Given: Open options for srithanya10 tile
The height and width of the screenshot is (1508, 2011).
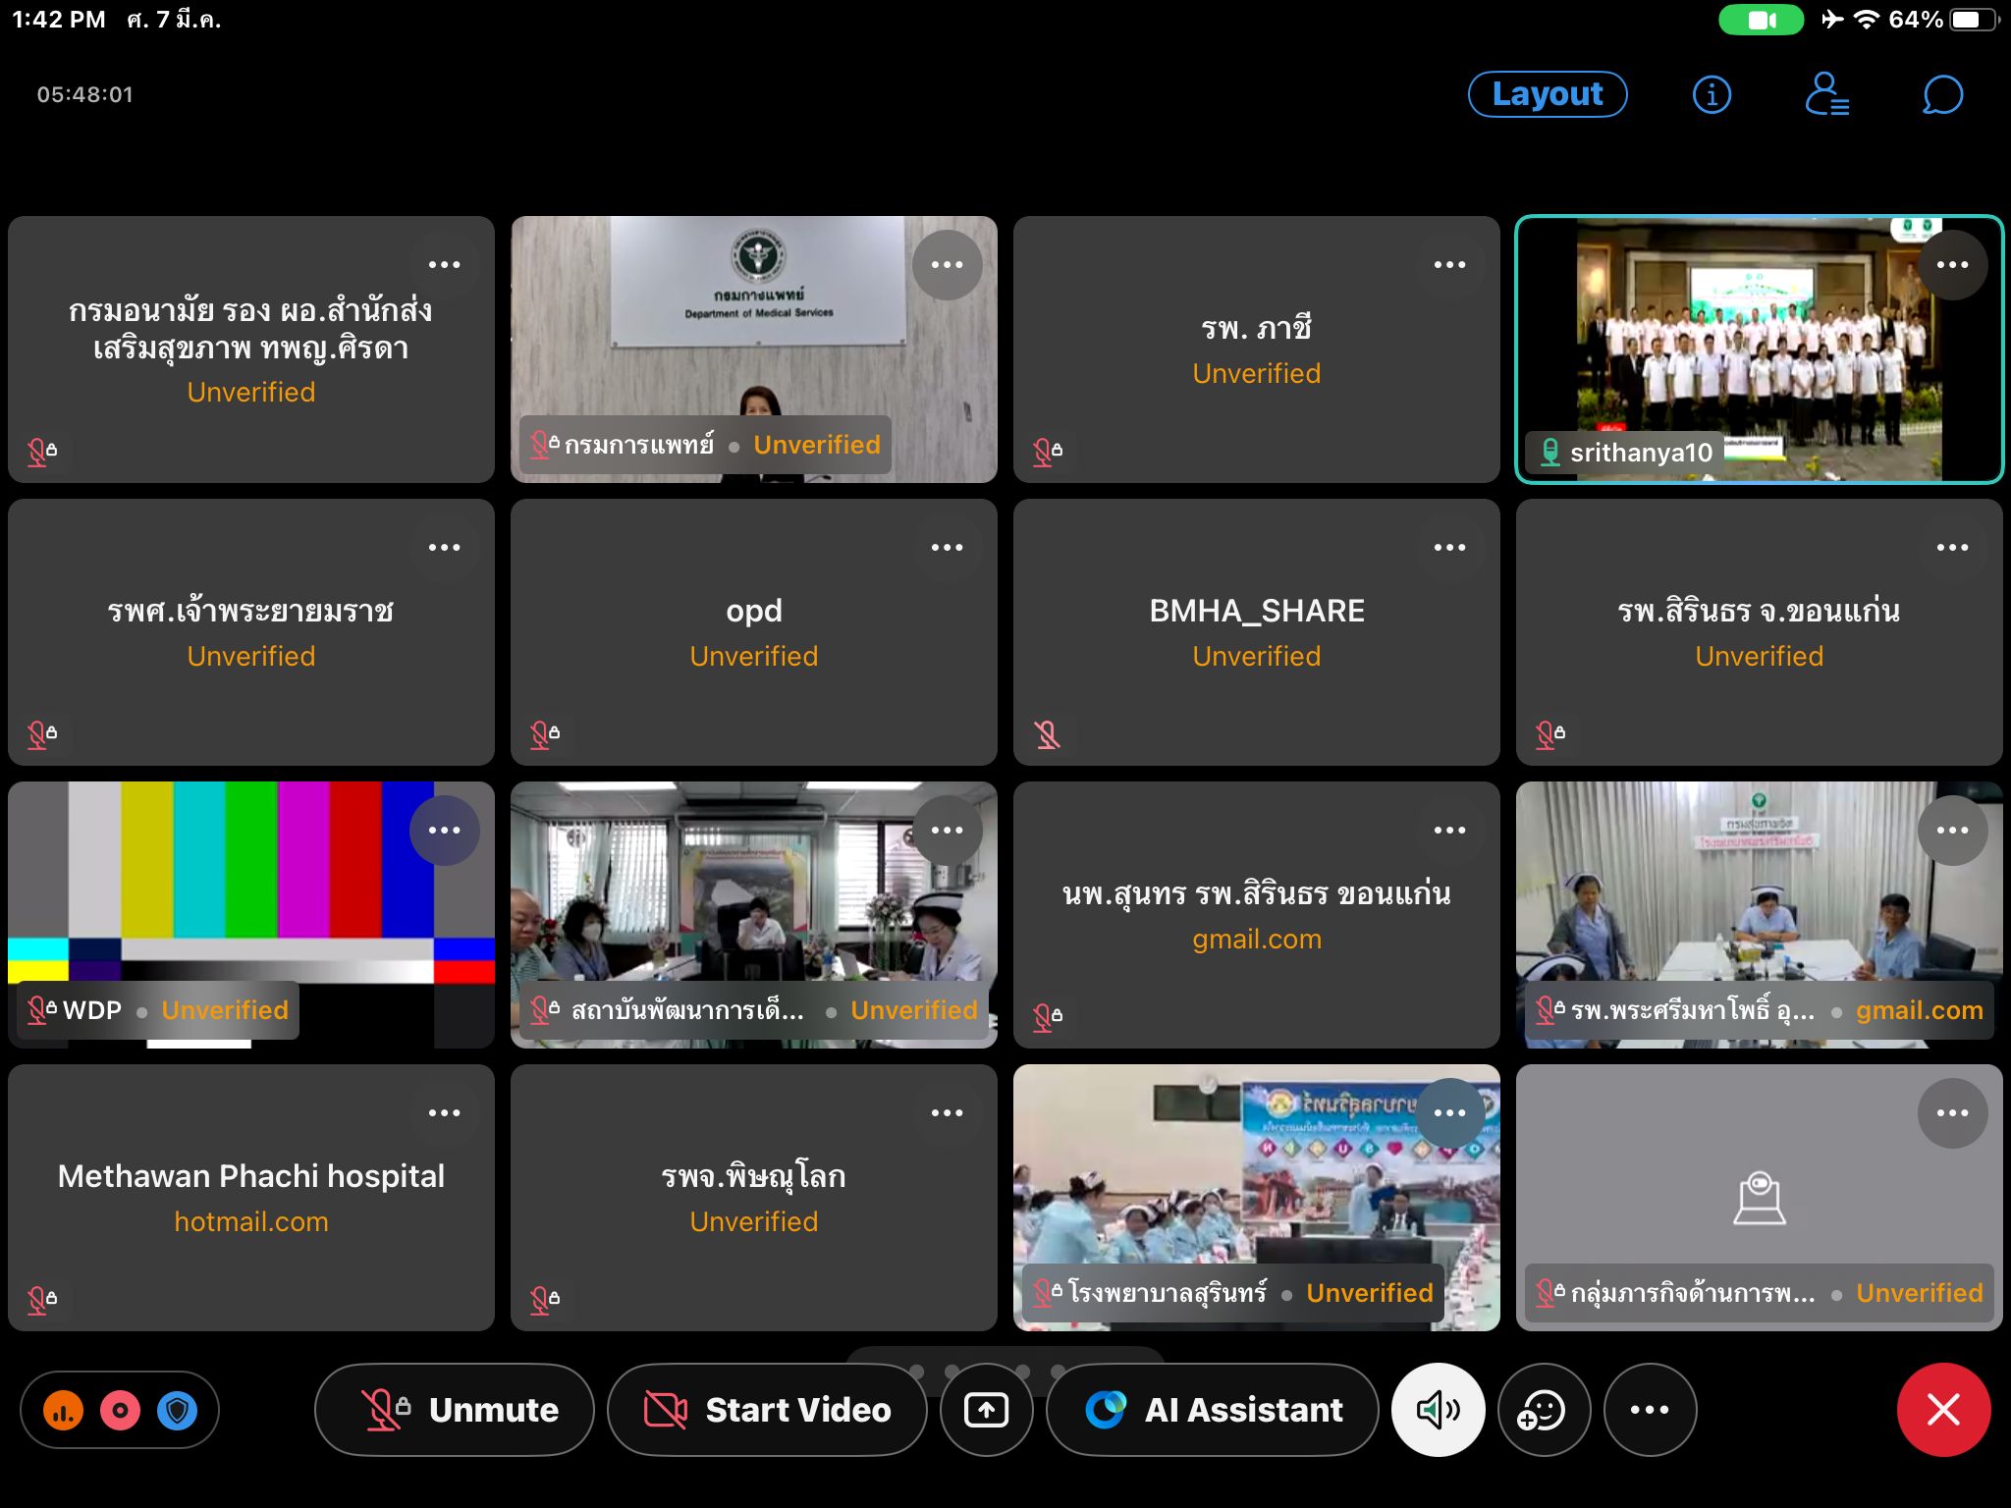Looking at the screenshot, I should pyautogui.click(x=1952, y=265).
